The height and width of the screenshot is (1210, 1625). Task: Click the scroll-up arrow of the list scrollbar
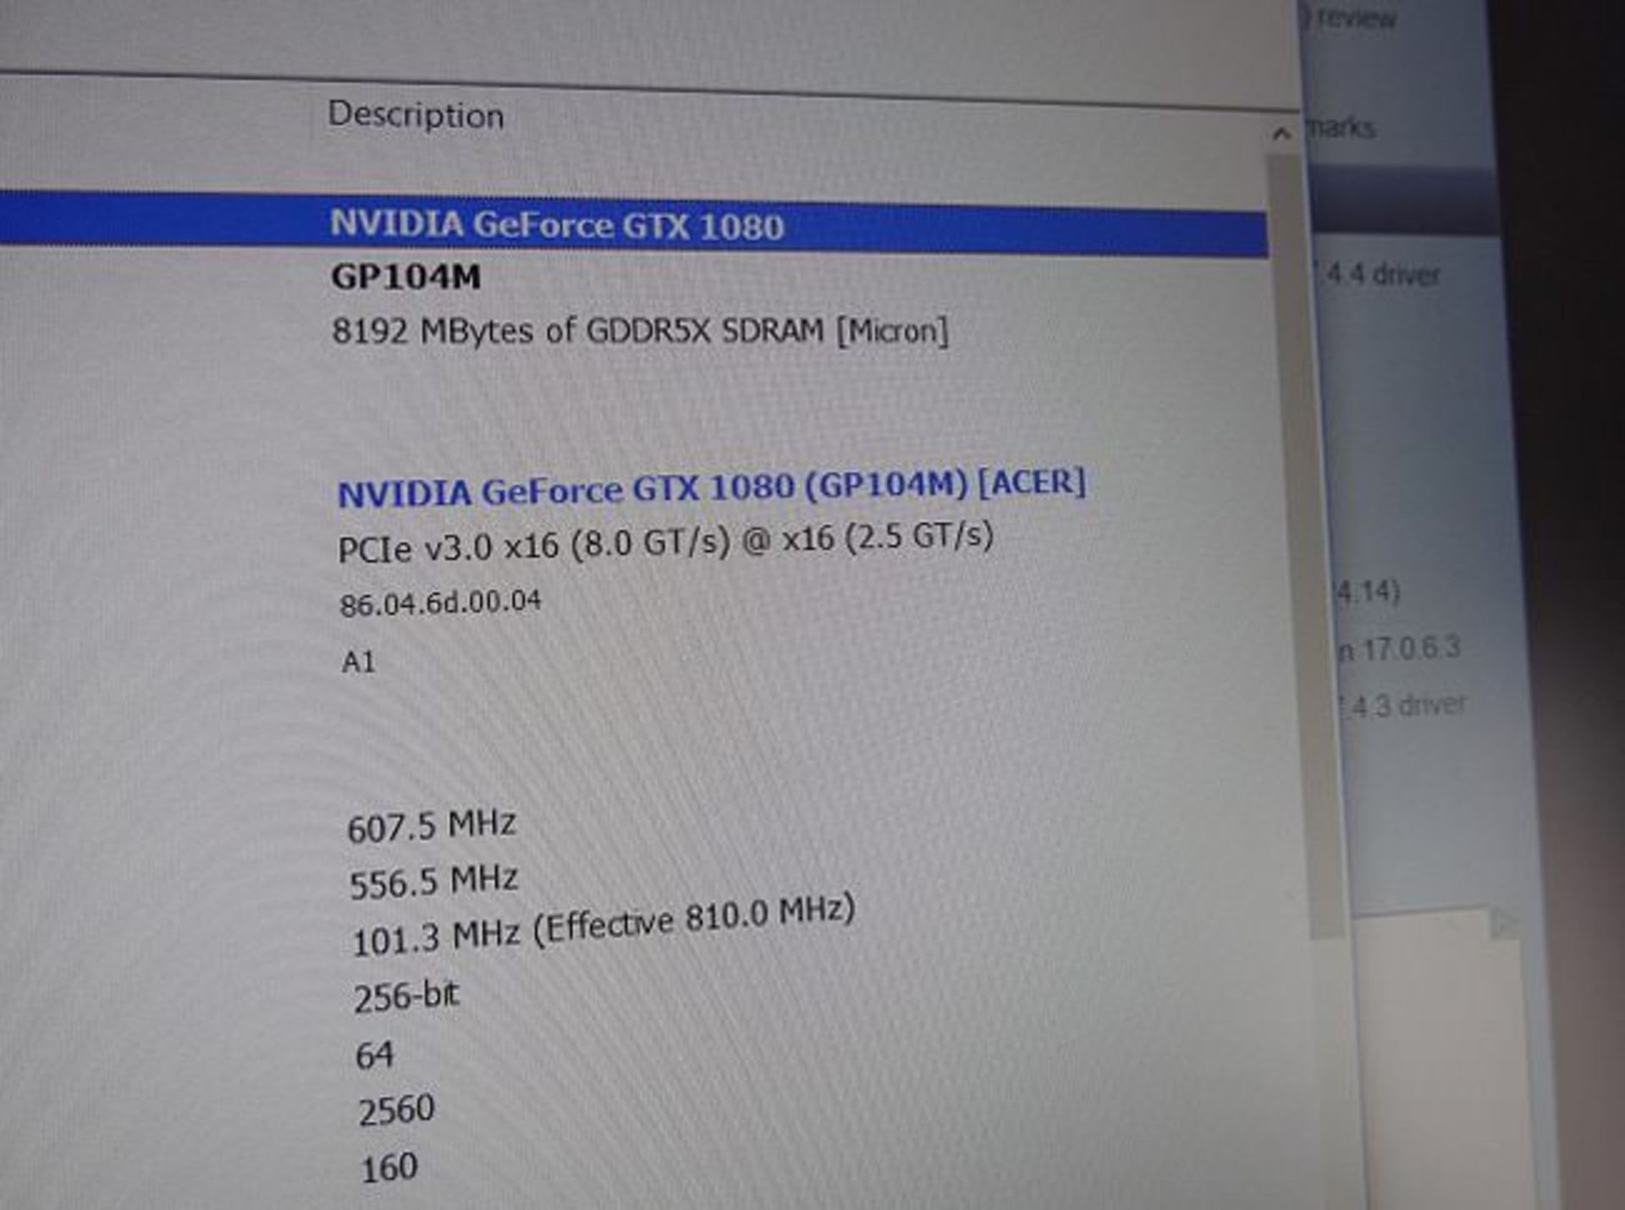click(1281, 134)
